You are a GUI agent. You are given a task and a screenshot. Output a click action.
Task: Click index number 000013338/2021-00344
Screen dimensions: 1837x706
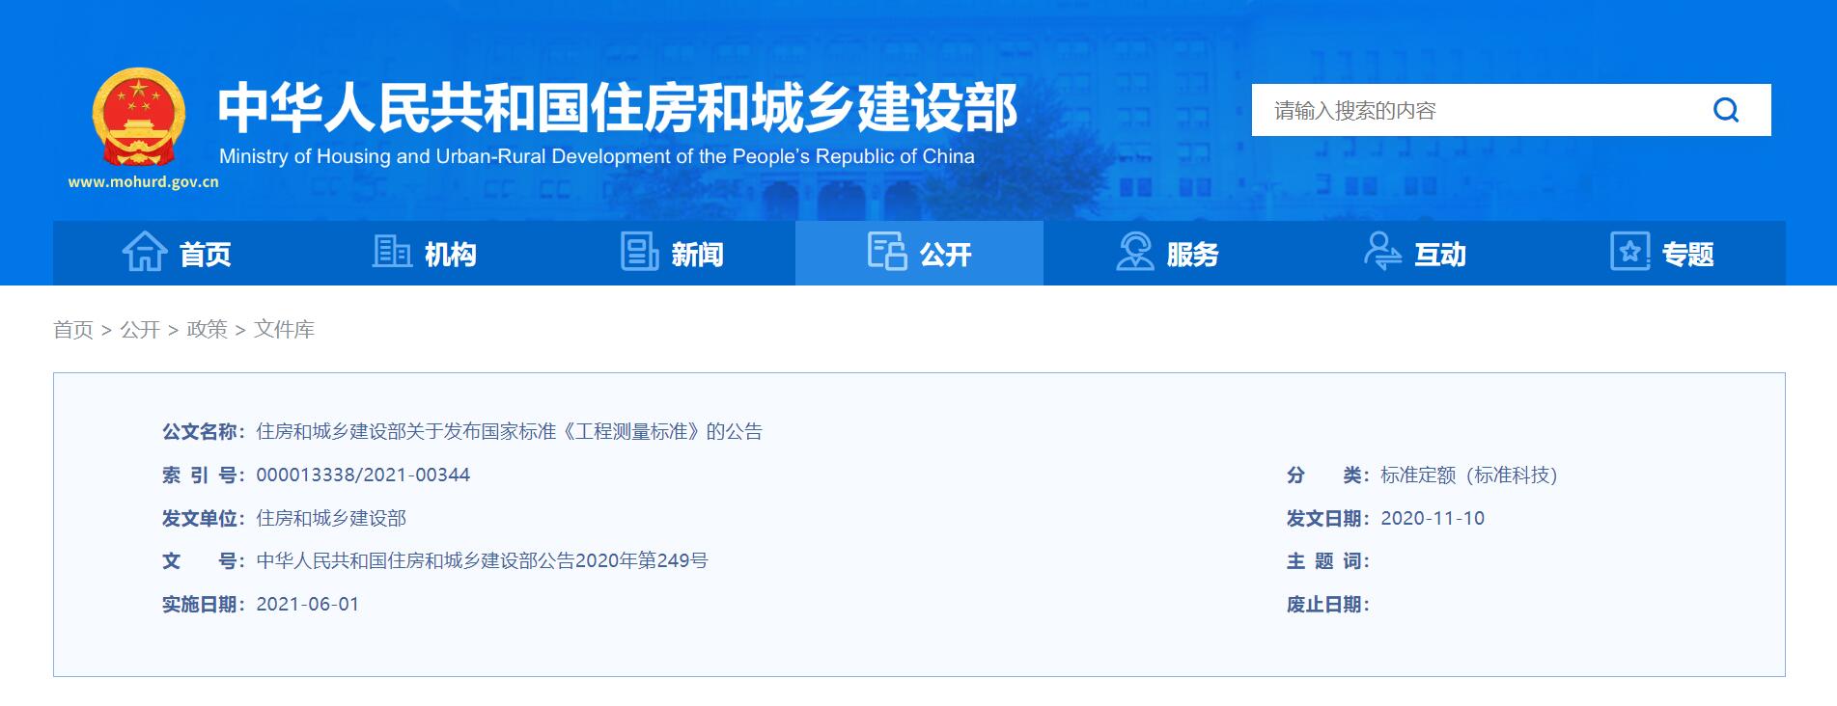click(363, 475)
